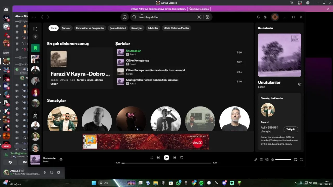Open Discord help icon in title bar
333x187 pixels.
pyautogui.click(x=308, y=3)
